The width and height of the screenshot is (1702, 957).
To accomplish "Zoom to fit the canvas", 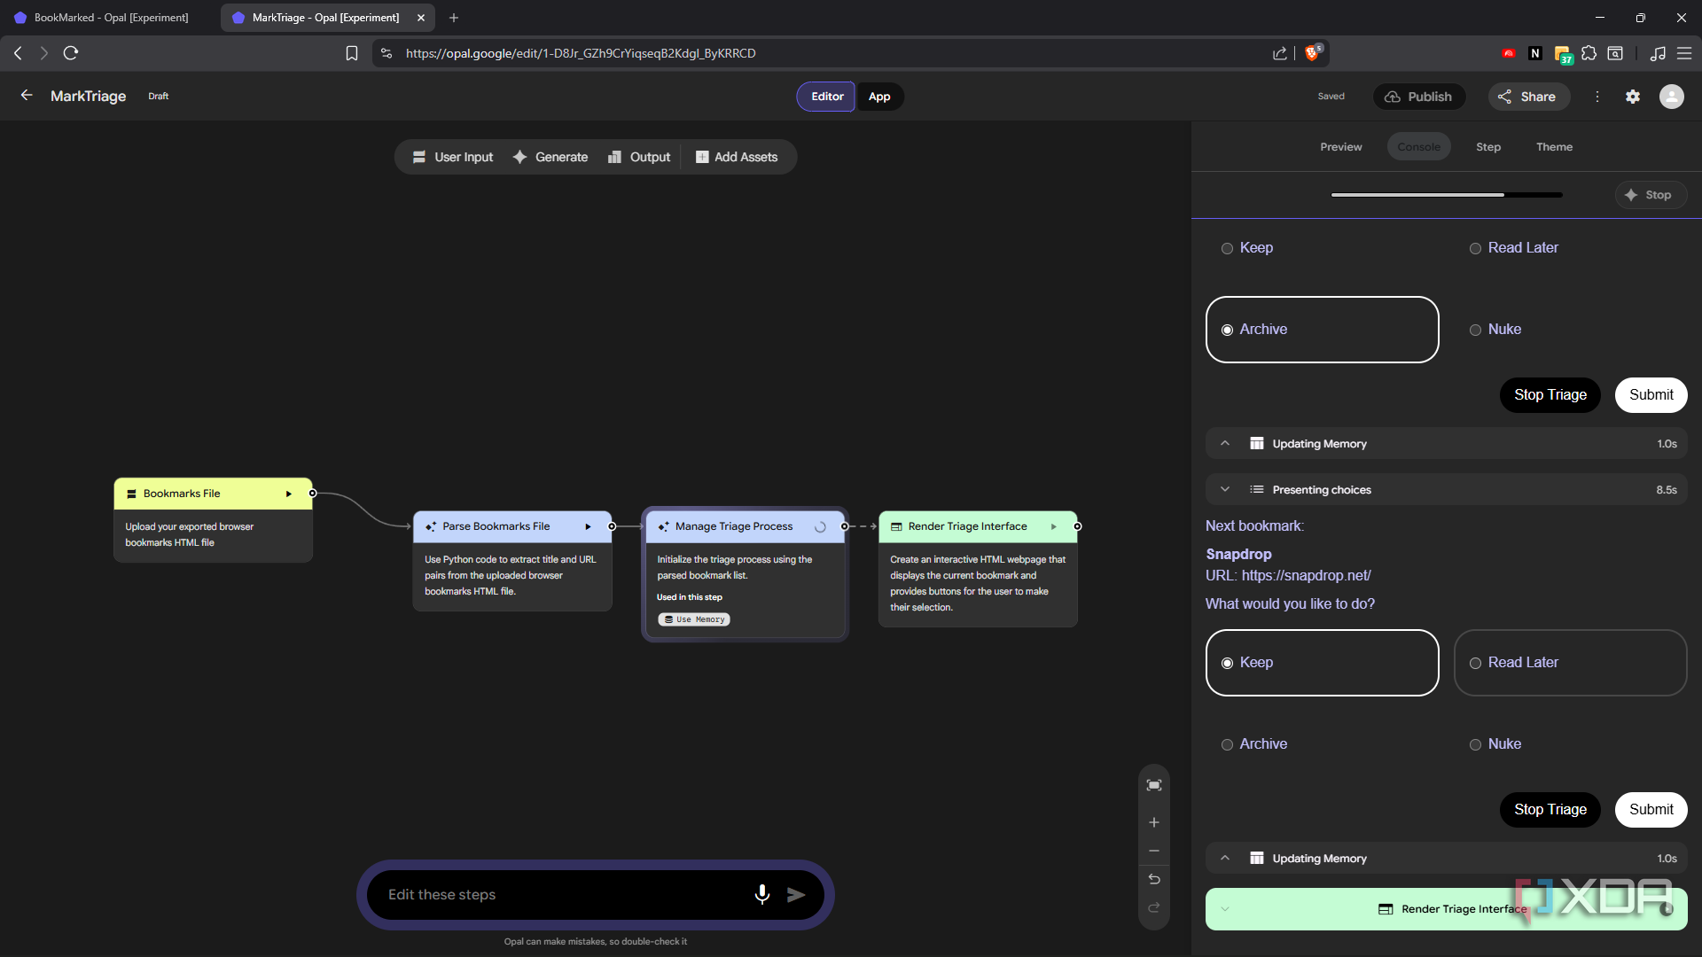I will point(1154,785).
